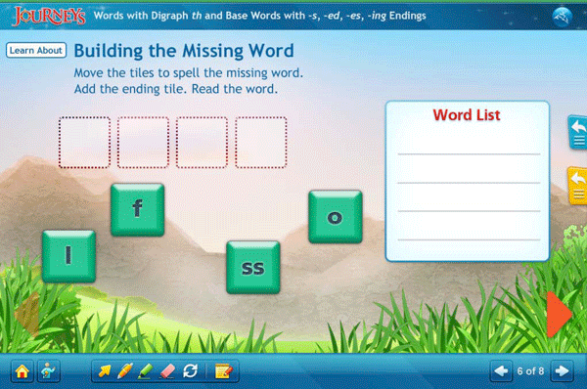Click 'Move the tiles to spell' instruction line
Image resolution: width=587 pixels, height=389 pixels.
coord(188,73)
